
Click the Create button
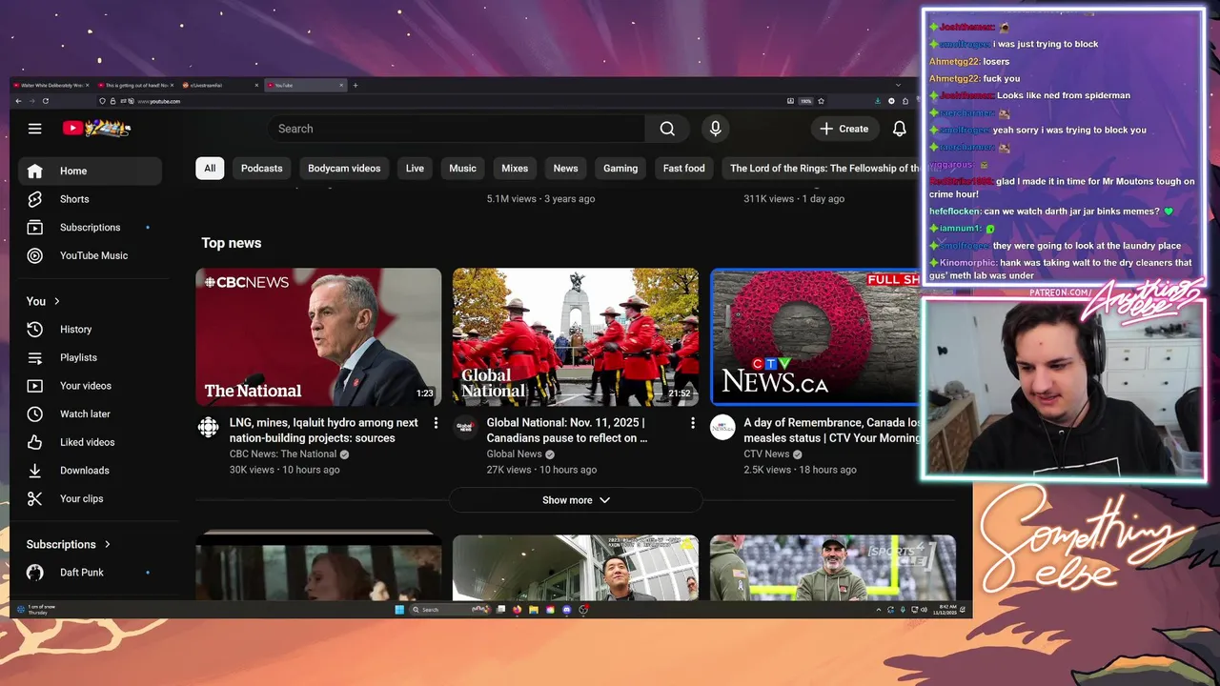point(844,129)
